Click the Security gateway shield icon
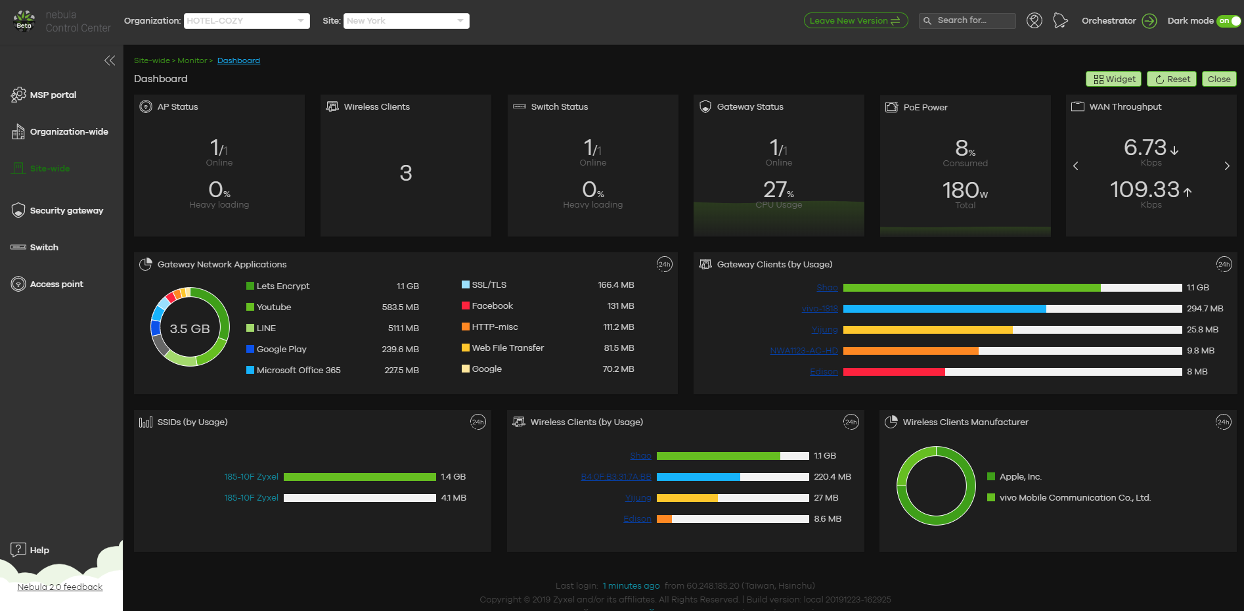 [18, 210]
